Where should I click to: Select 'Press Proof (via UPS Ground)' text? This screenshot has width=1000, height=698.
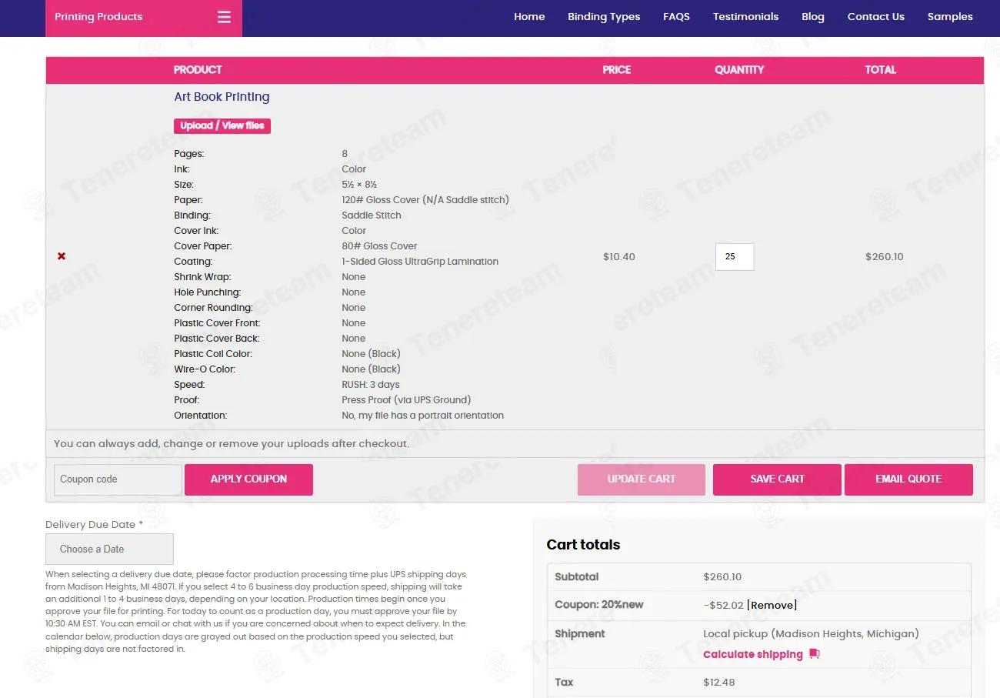(x=406, y=400)
